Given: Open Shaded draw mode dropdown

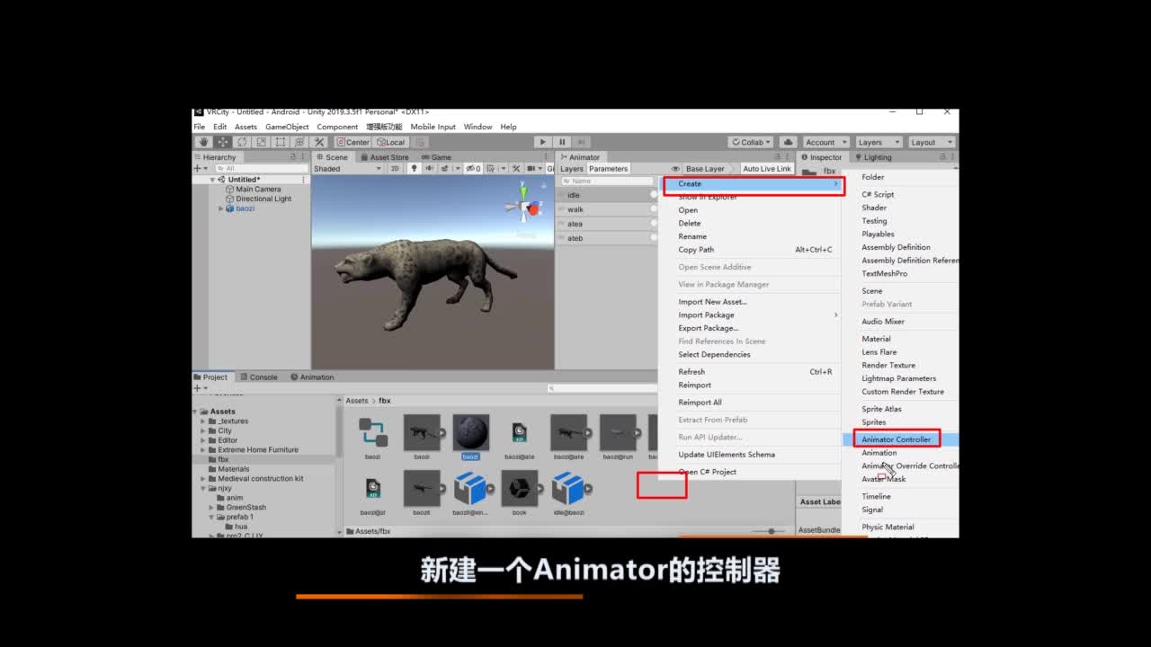Looking at the screenshot, I should click(347, 168).
